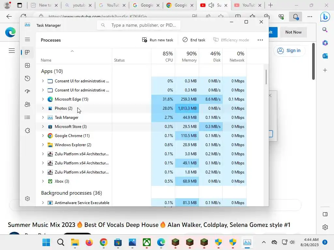The width and height of the screenshot is (334, 250).
Task: Sort processes by Network column
Action: click(235, 56)
